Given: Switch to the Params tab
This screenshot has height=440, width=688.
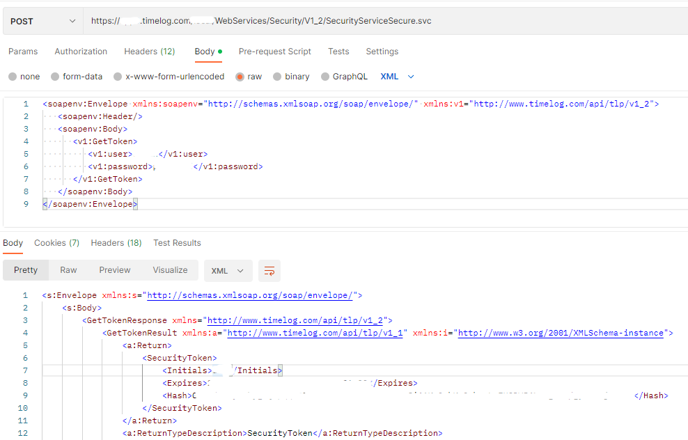Looking at the screenshot, I should pyautogui.click(x=23, y=52).
